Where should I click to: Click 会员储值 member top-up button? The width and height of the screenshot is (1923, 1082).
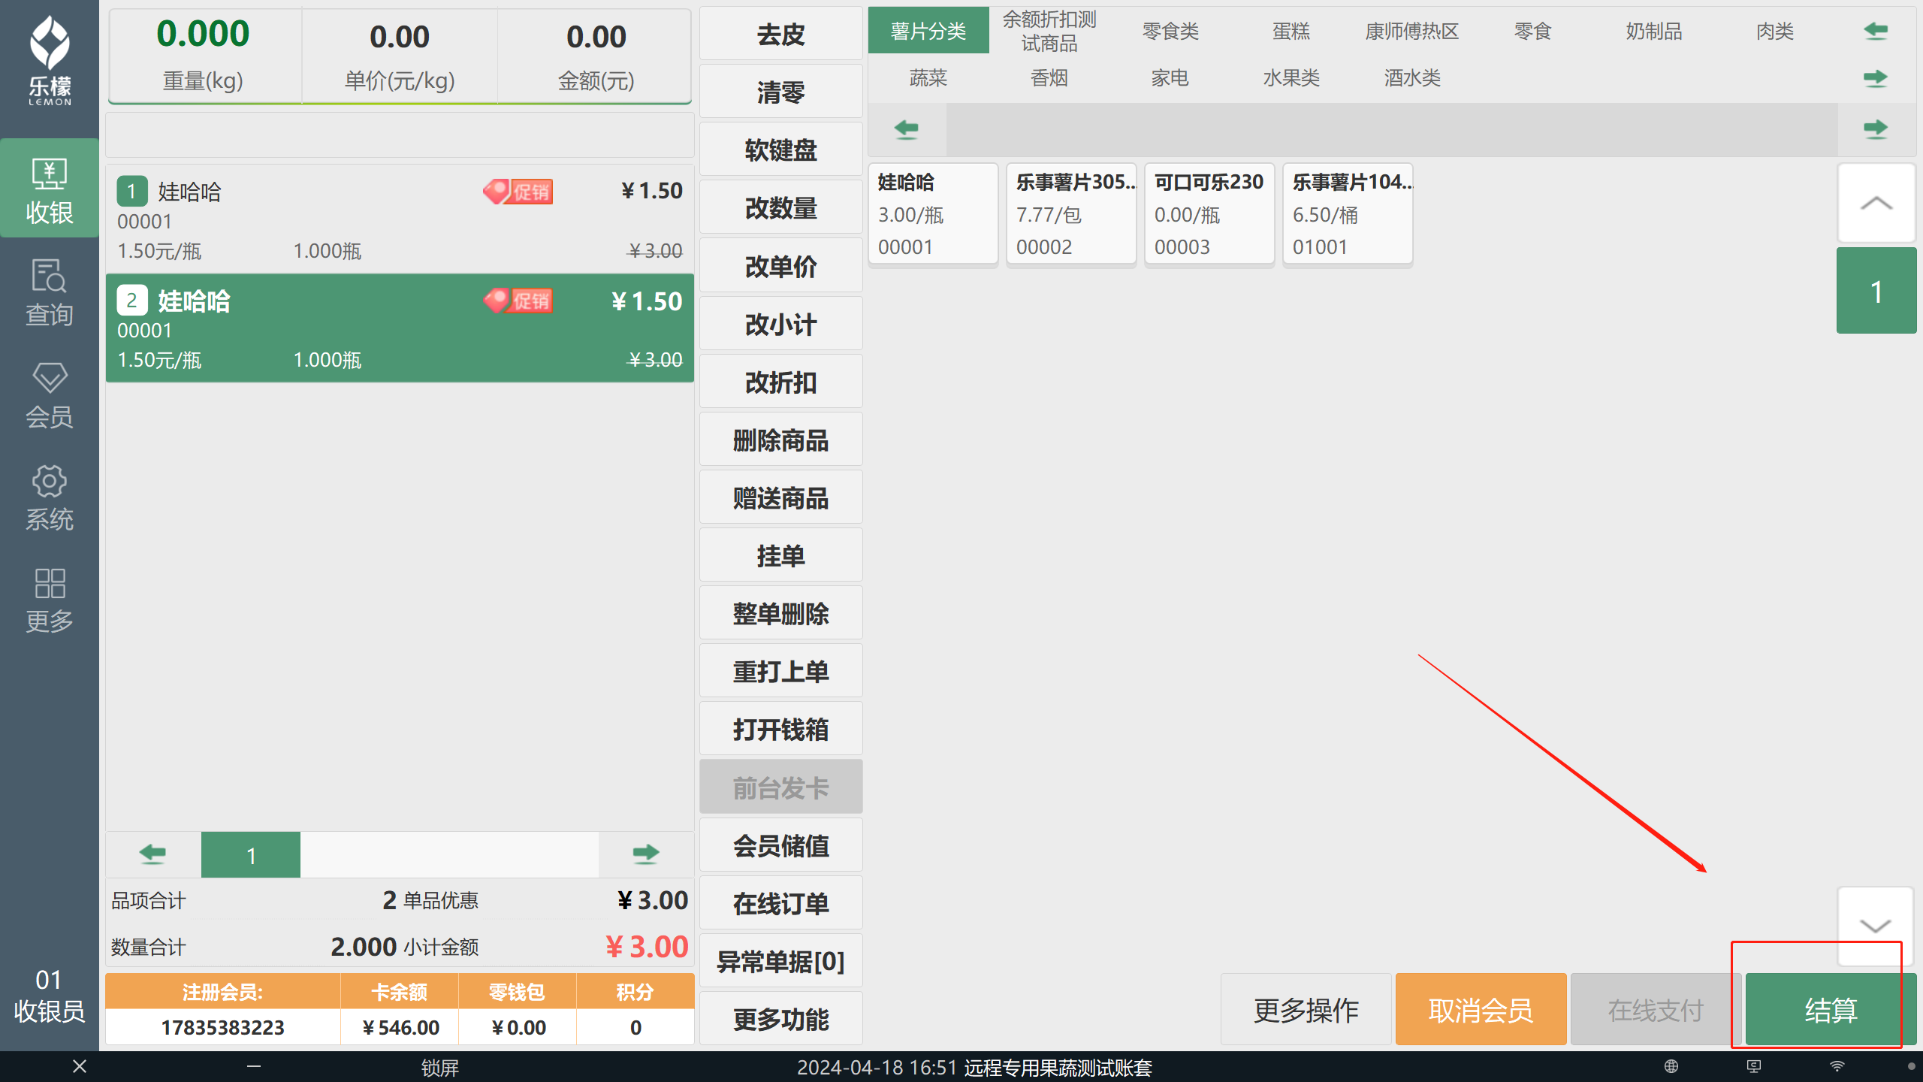[781, 845]
